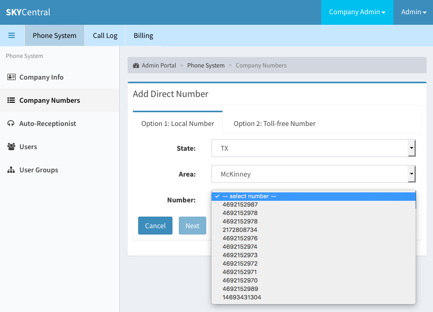Click the User Groups hierarchy icon
The image size is (433, 312).
(x=11, y=170)
